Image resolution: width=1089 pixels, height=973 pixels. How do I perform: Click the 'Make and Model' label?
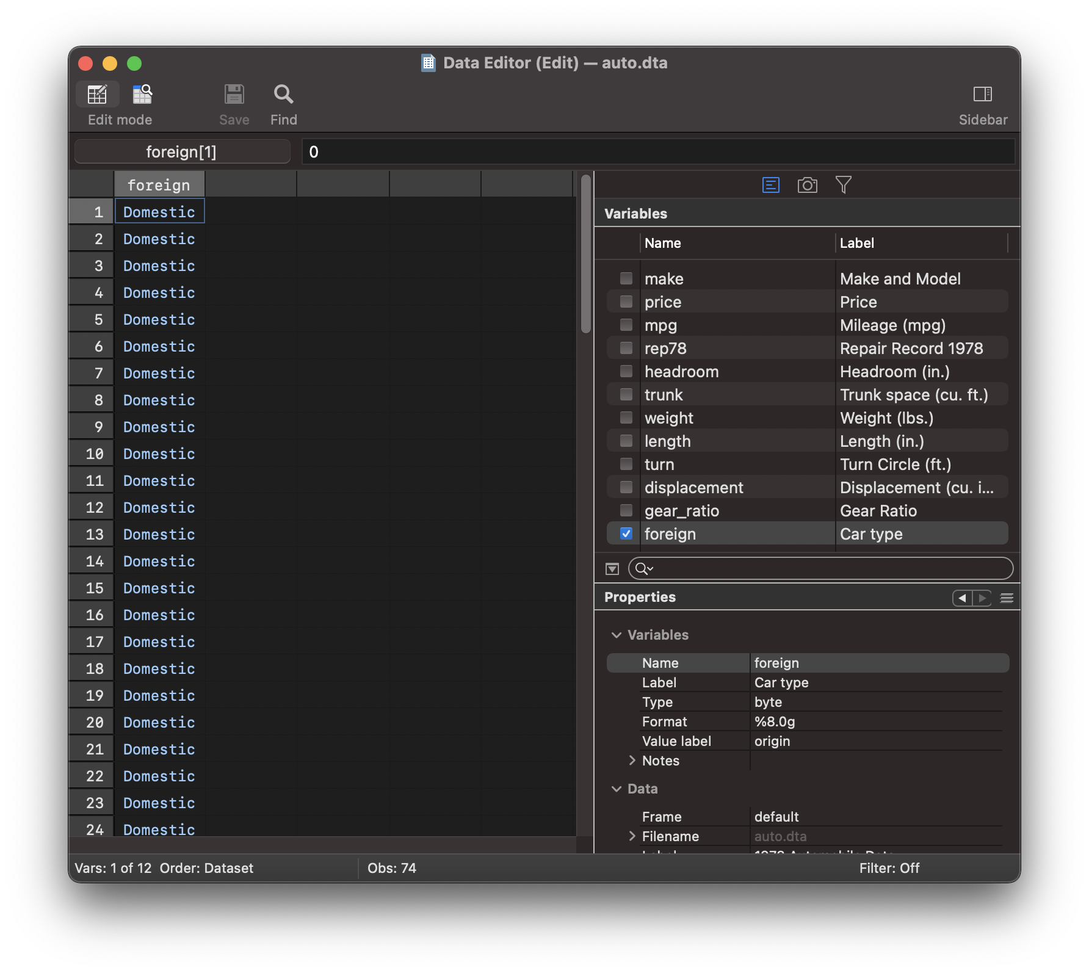(x=900, y=279)
